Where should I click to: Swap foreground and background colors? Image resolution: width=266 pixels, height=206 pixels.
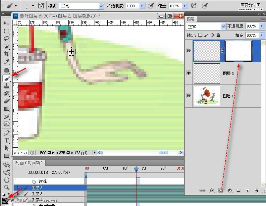pos(9,194)
